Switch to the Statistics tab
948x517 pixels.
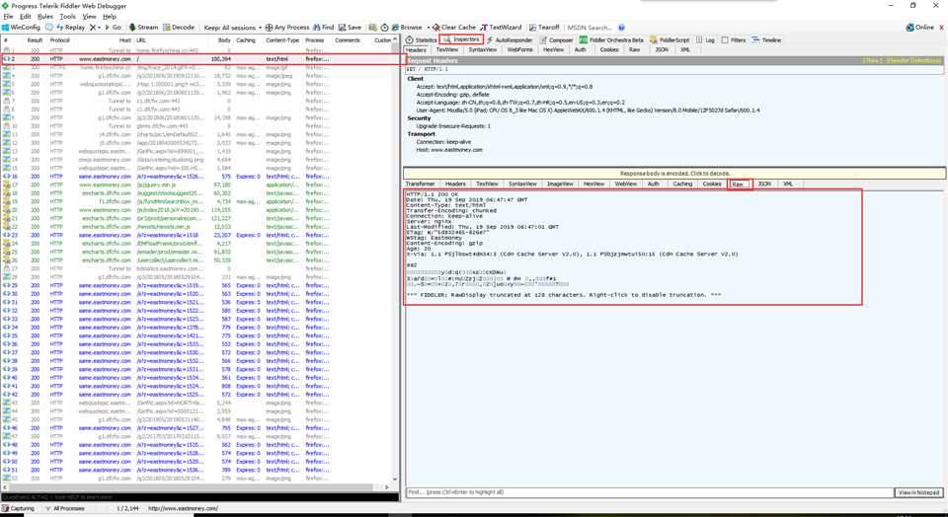(421, 39)
